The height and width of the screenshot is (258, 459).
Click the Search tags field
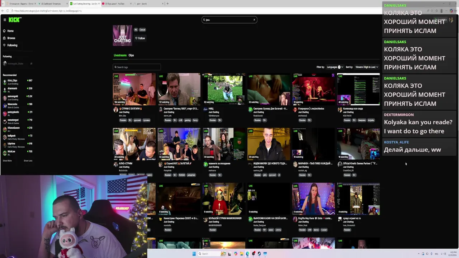[x=137, y=67]
